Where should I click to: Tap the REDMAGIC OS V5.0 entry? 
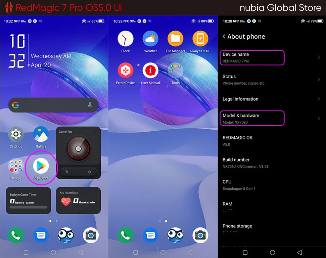pyautogui.click(x=272, y=141)
